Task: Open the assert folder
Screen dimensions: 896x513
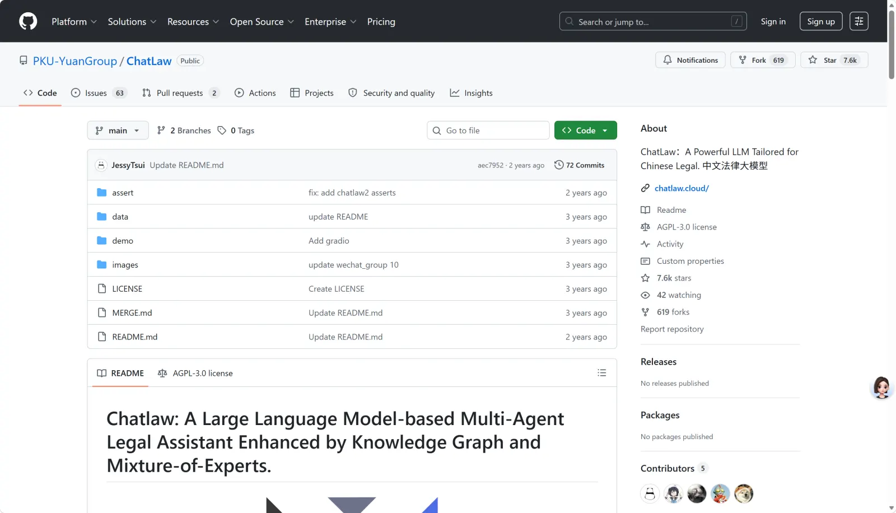Action: click(x=123, y=193)
